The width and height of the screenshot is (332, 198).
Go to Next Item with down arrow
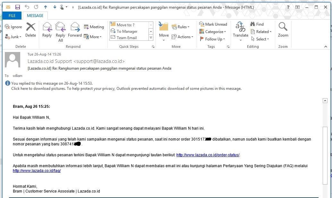pyautogui.click(x=55, y=7)
